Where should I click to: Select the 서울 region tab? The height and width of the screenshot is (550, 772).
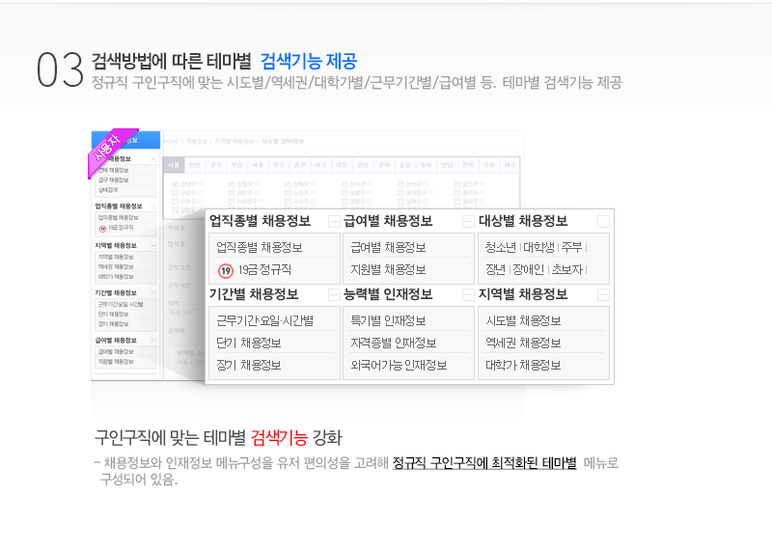(x=174, y=165)
